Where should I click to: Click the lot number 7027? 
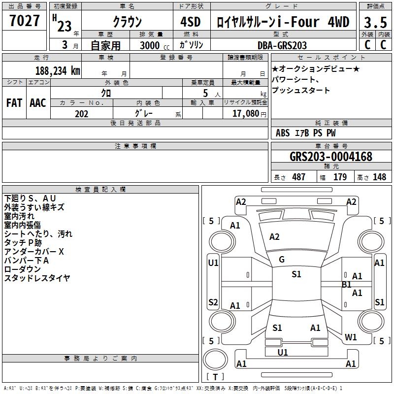(25, 22)
